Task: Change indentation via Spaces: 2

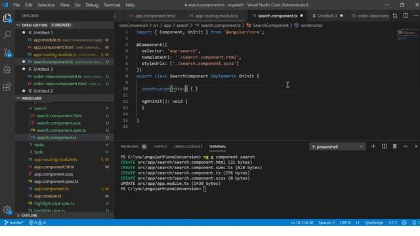Action: 326,223
